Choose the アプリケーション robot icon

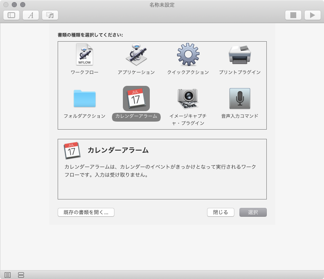coord(136,54)
